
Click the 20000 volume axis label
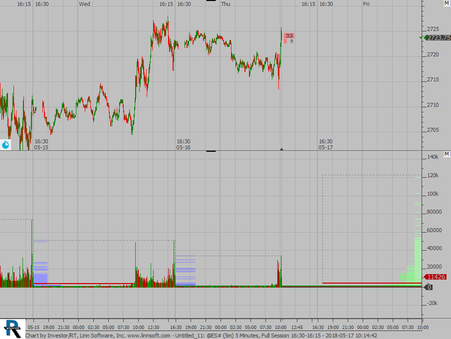pyautogui.click(x=435, y=267)
